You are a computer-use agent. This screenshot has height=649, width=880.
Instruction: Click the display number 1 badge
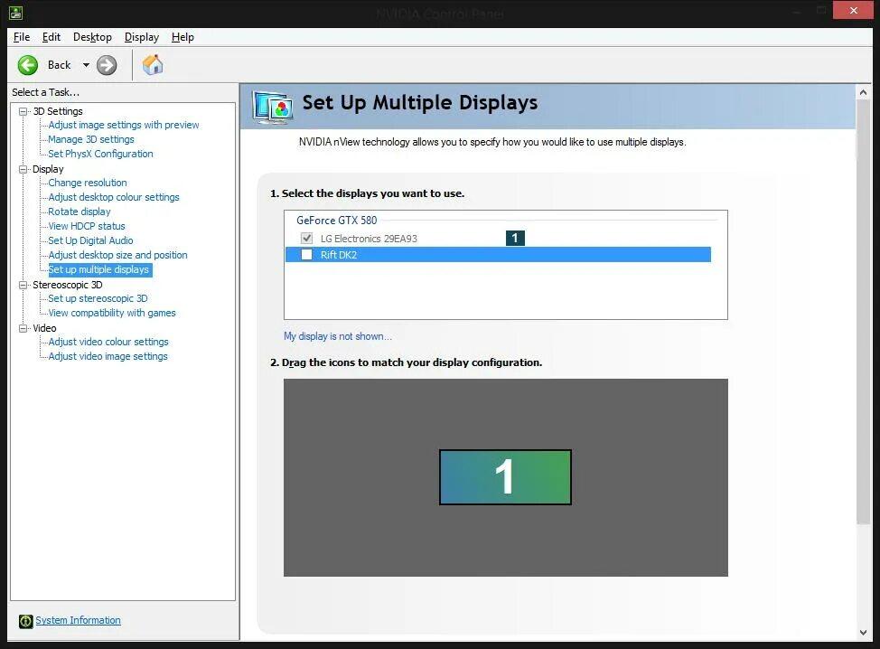(515, 238)
